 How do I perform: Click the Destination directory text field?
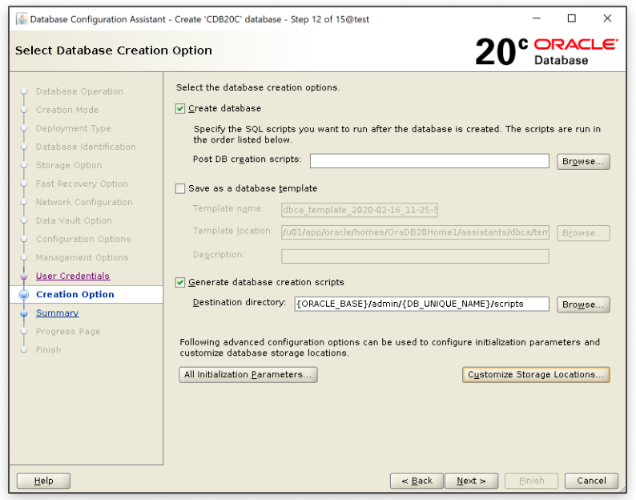coord(421,304)
